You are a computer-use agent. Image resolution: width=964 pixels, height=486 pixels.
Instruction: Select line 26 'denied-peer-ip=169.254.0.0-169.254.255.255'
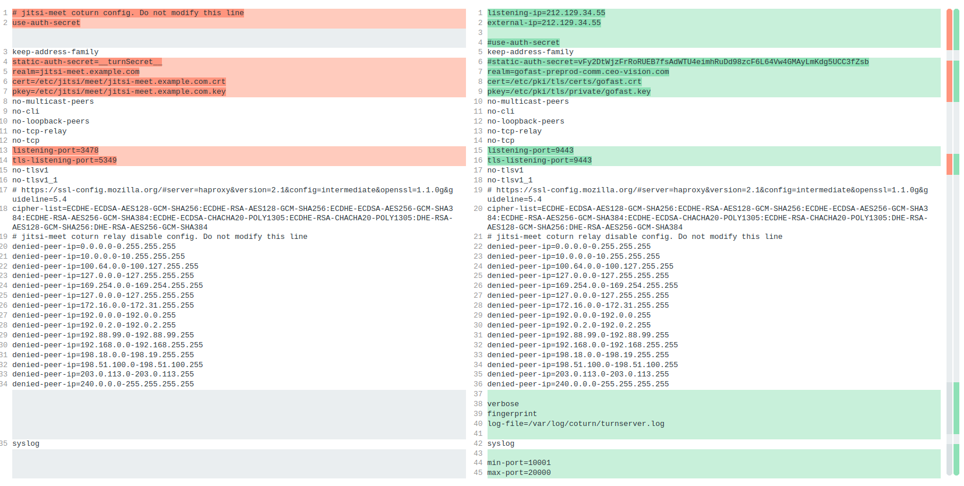click(x=583, y=286)
